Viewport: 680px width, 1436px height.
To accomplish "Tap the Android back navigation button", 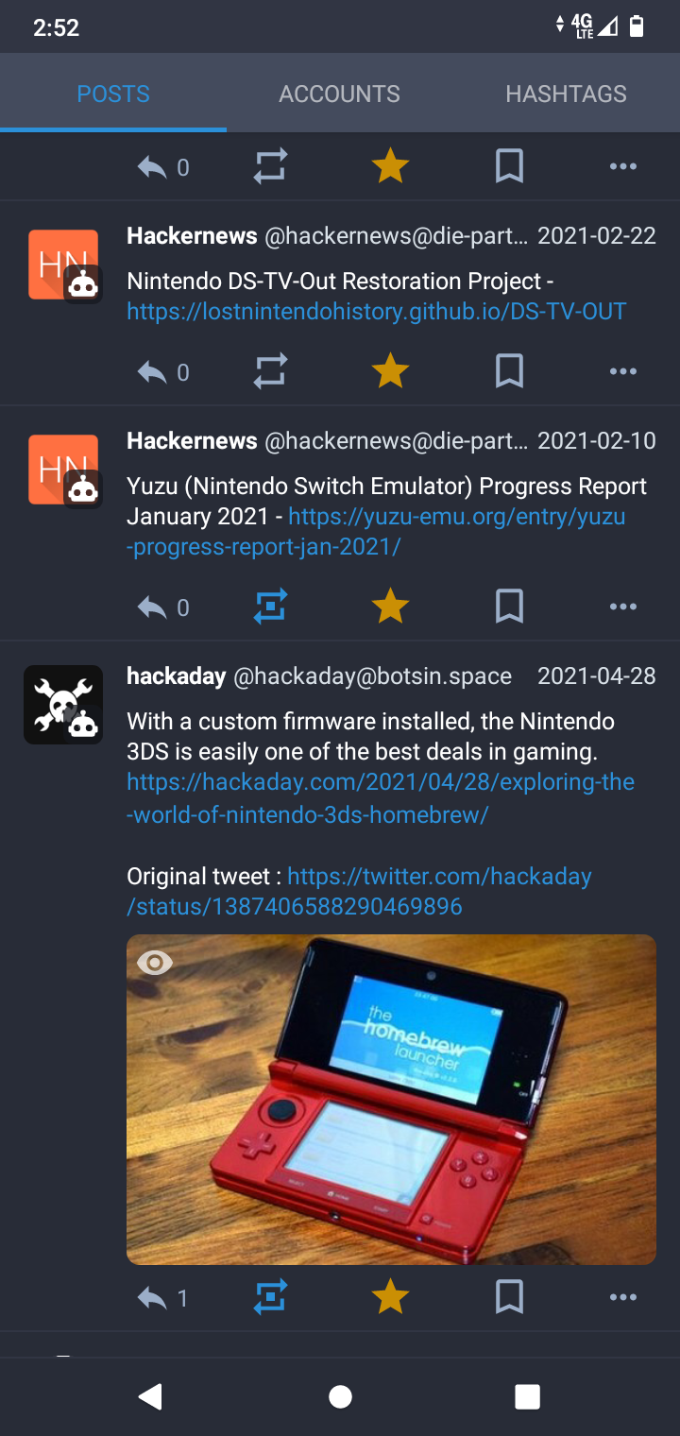I will pos(151,1396).
